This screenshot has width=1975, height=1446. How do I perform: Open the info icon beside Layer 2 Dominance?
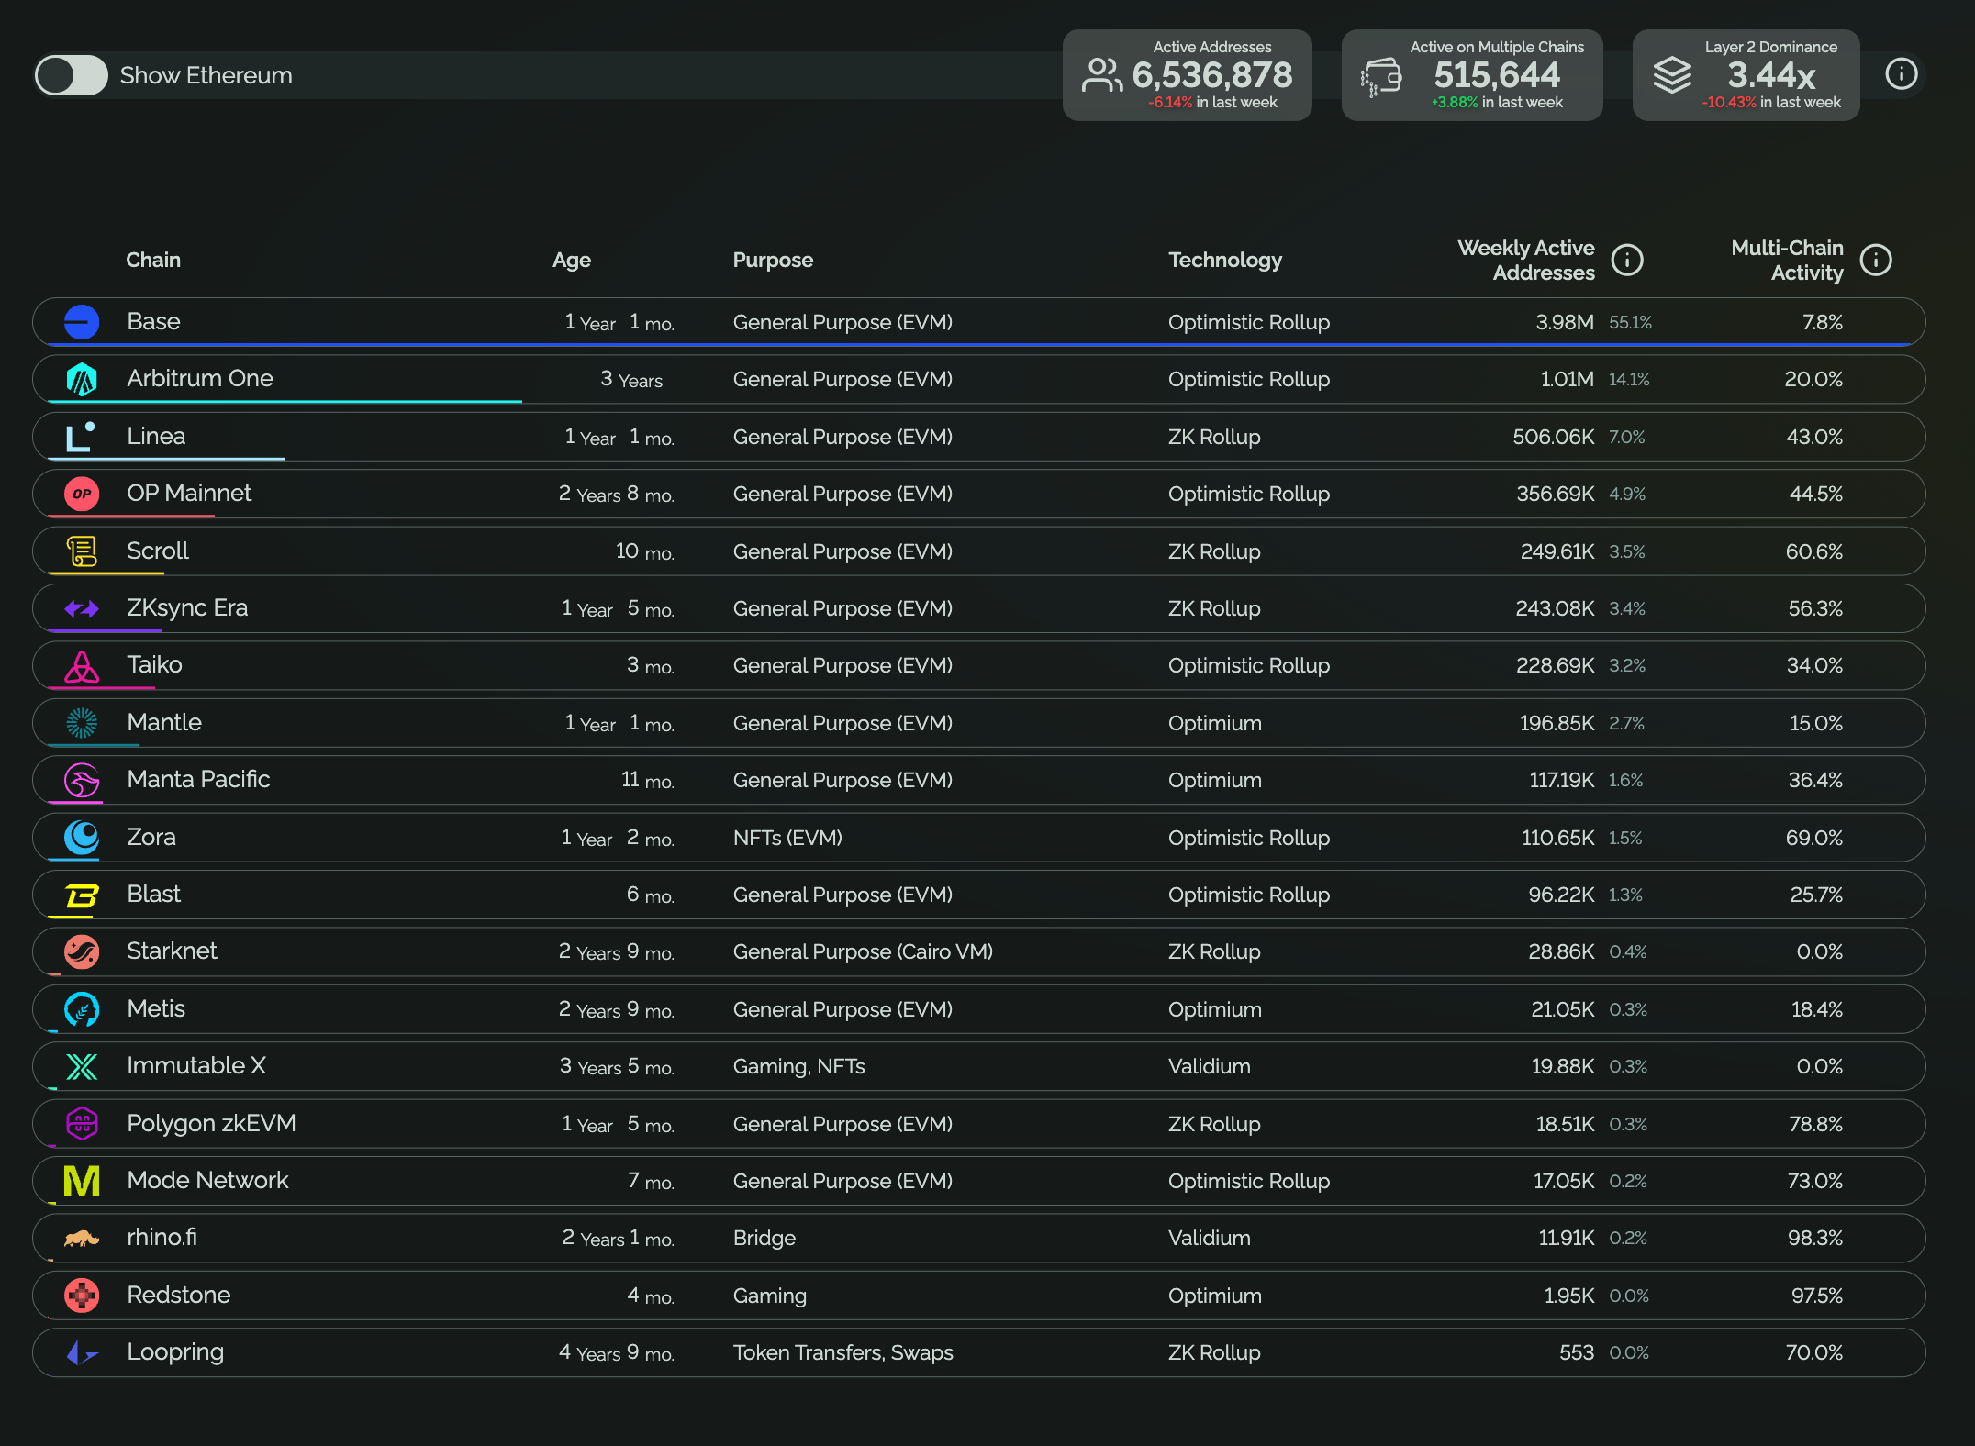click(x=1901, y=74)
